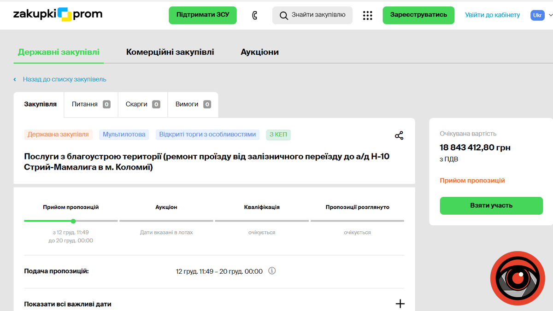Click the Підтримати ЗСУ button
This screenshot has width=553, height=311.
point(202,15)
